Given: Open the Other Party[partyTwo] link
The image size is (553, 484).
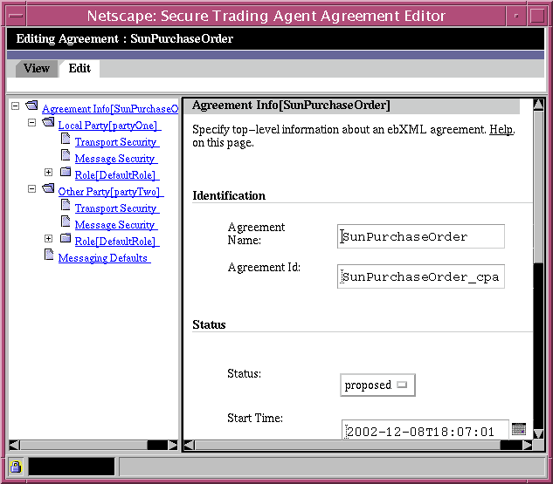Looking at the screenshot, I should coord(111,192).
